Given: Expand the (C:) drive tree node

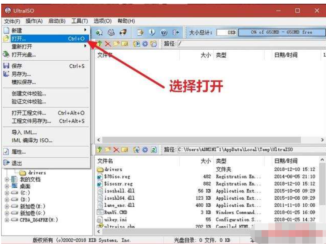Looking at the screenshot, I should 7,193.
